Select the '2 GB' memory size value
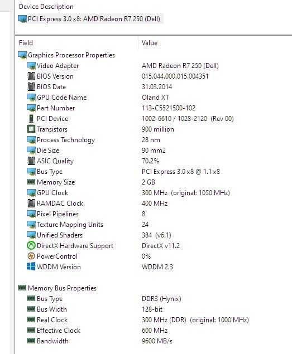The width and height of the screenshot is (292, 354). (149, 182)
